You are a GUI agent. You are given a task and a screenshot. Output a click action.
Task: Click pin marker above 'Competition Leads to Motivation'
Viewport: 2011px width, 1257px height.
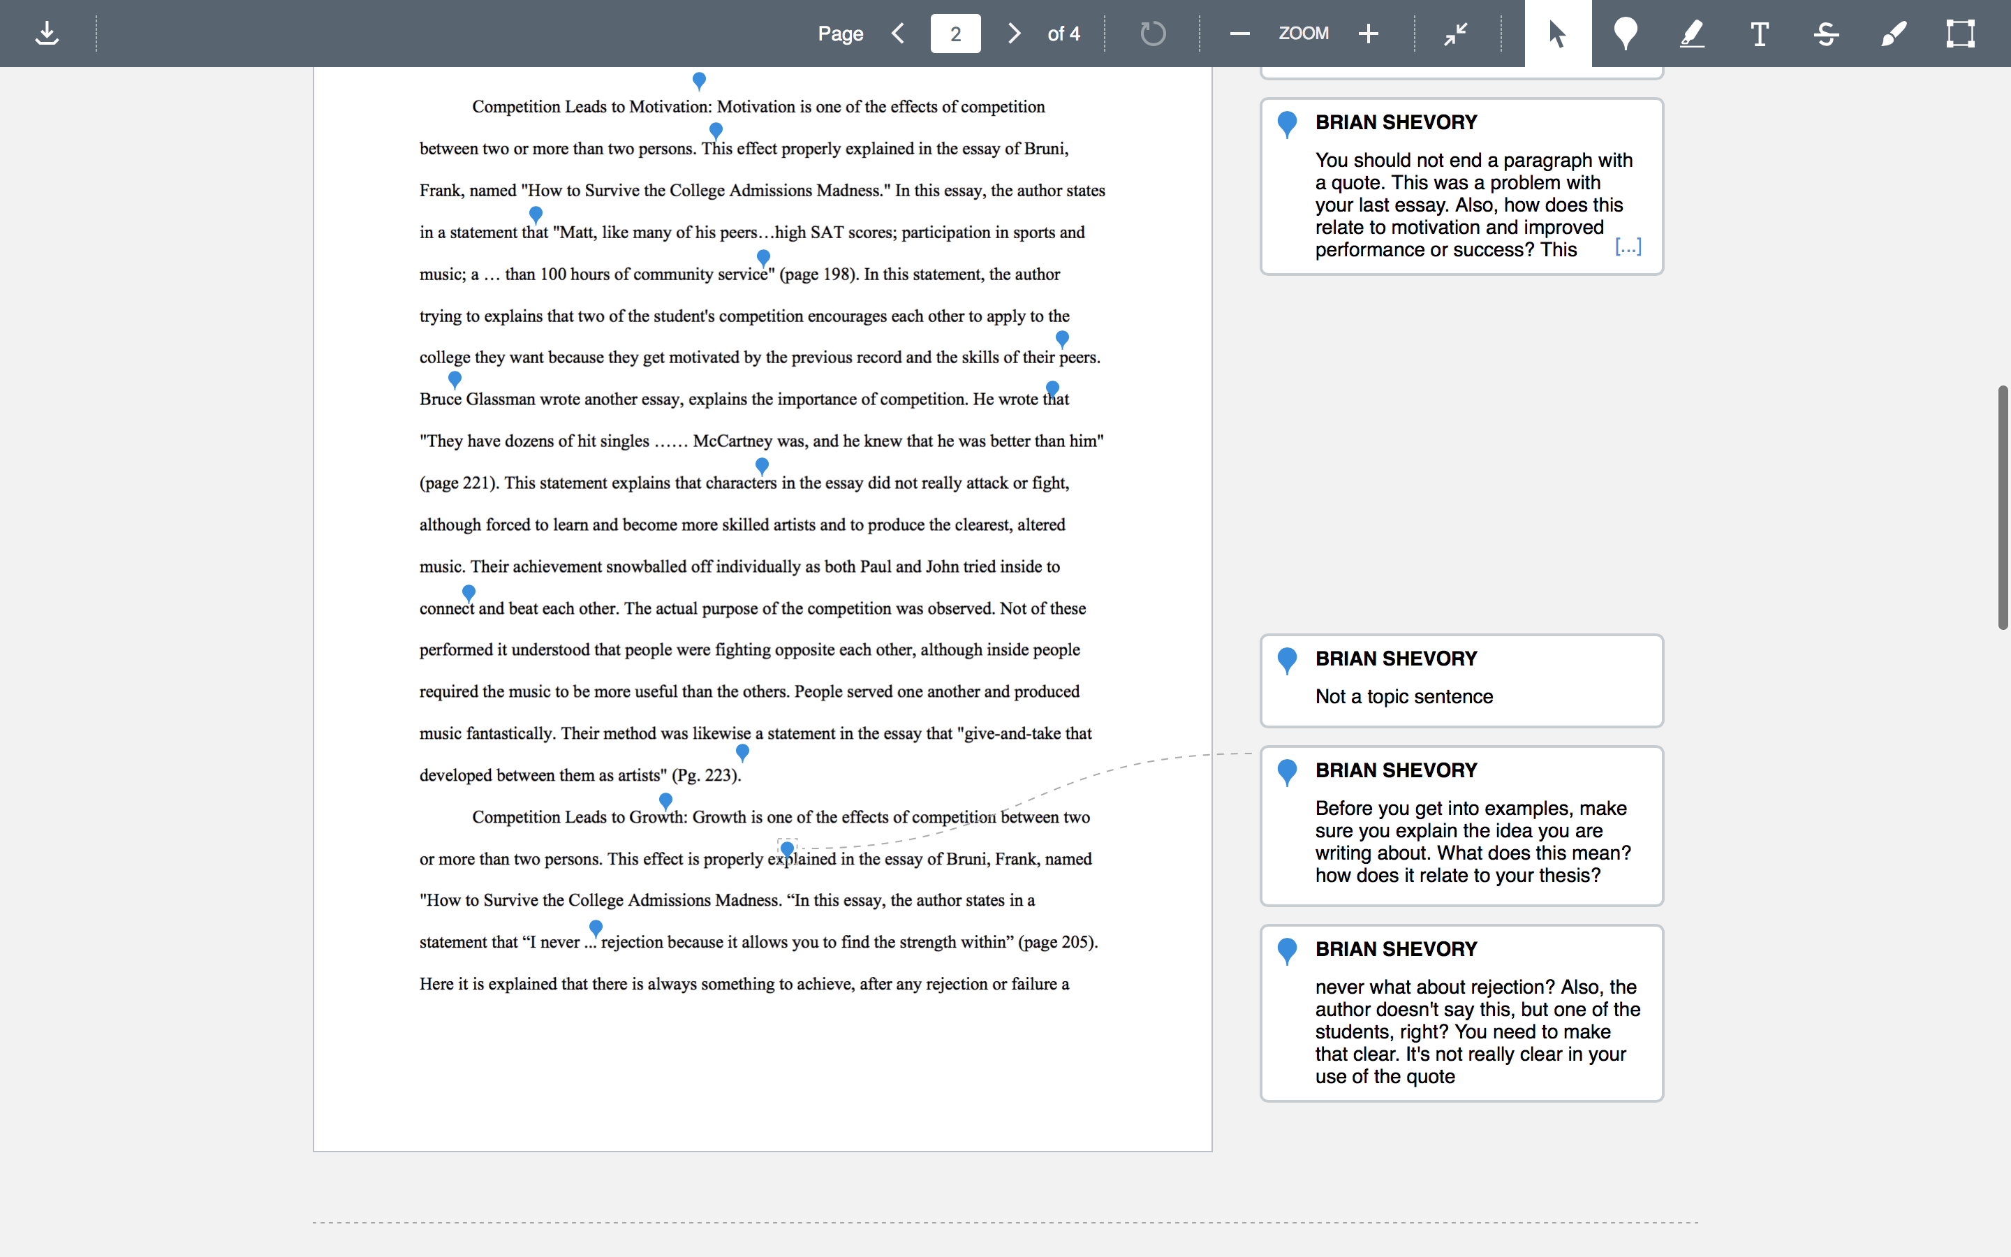(x=699, y=80)
